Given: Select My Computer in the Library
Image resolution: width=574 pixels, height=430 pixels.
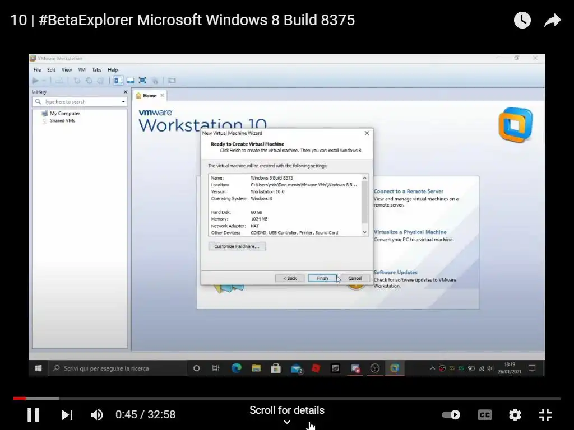Looking at the screenshot, I should click(x=64, y=113).
